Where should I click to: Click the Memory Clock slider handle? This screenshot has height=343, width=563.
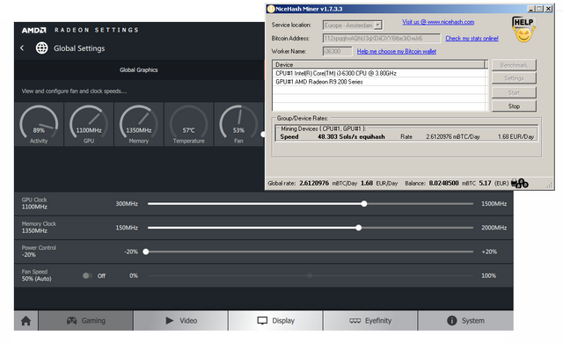pyautogui.click(x=359, y=228)
